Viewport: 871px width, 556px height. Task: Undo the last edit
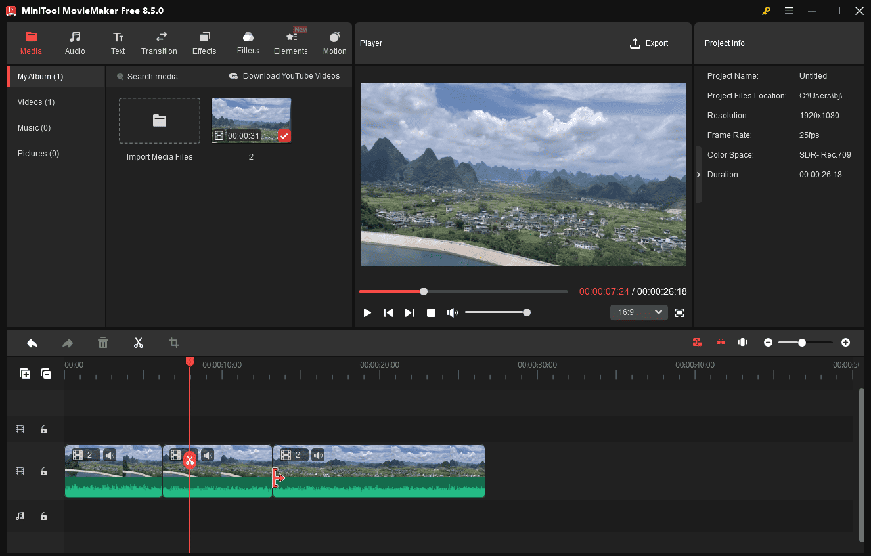pos(32,342)
